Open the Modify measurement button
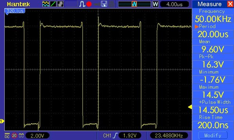The width and height of the screenshot is (234, 140). (213, 135)
